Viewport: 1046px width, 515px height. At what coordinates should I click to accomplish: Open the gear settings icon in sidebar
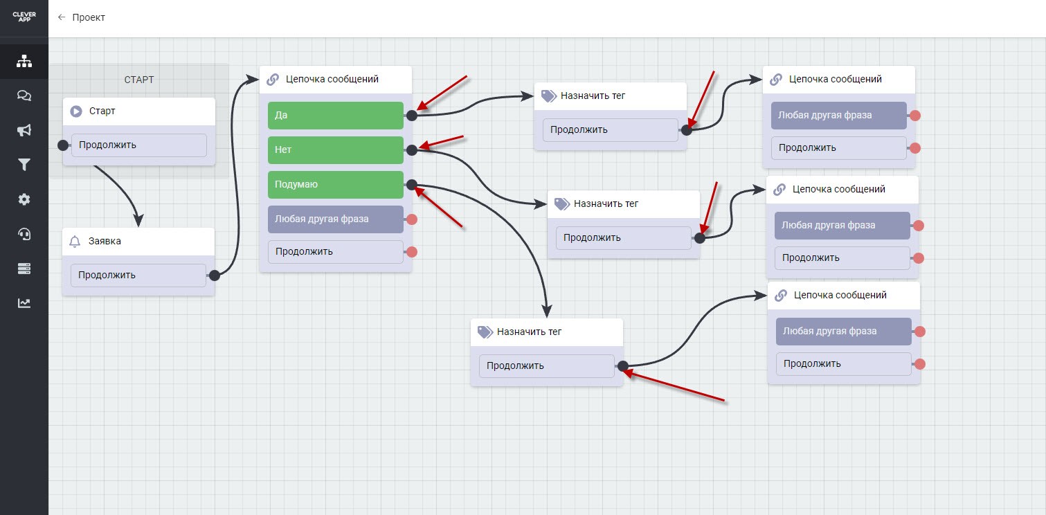click(x=24, y=199)
